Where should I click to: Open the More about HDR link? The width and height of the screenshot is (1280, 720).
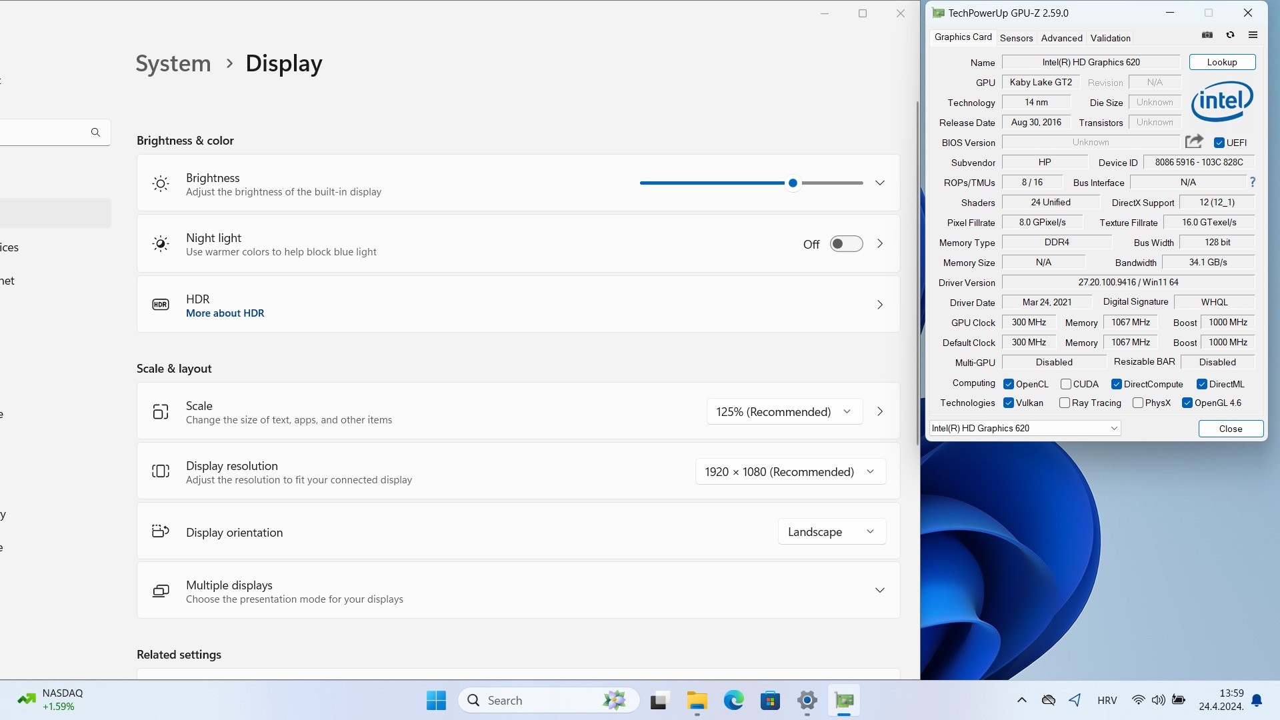pyautogui.click(x=225, y=313)
